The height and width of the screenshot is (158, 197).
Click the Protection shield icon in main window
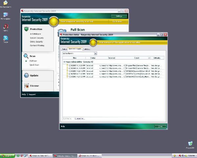point(26,29)
